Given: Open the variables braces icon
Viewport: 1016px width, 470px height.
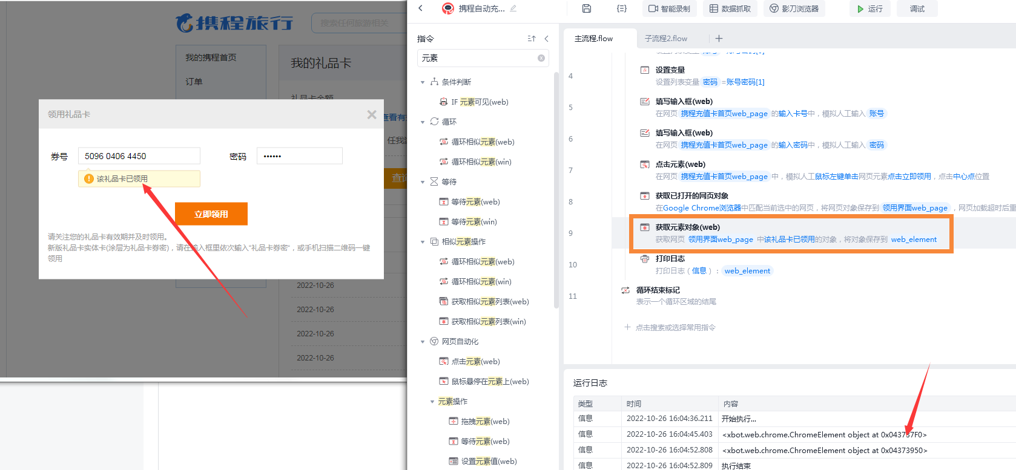Looking at the screenshot, I should tap(622, 8).
